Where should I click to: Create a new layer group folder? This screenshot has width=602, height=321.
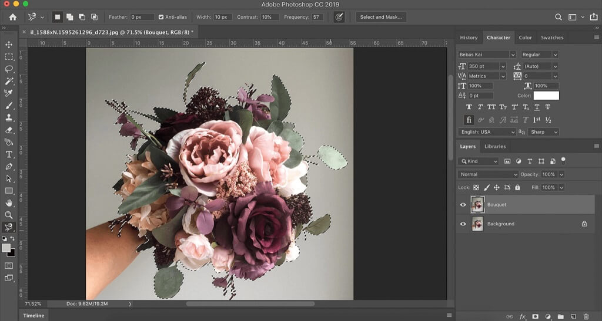(560, 316)
